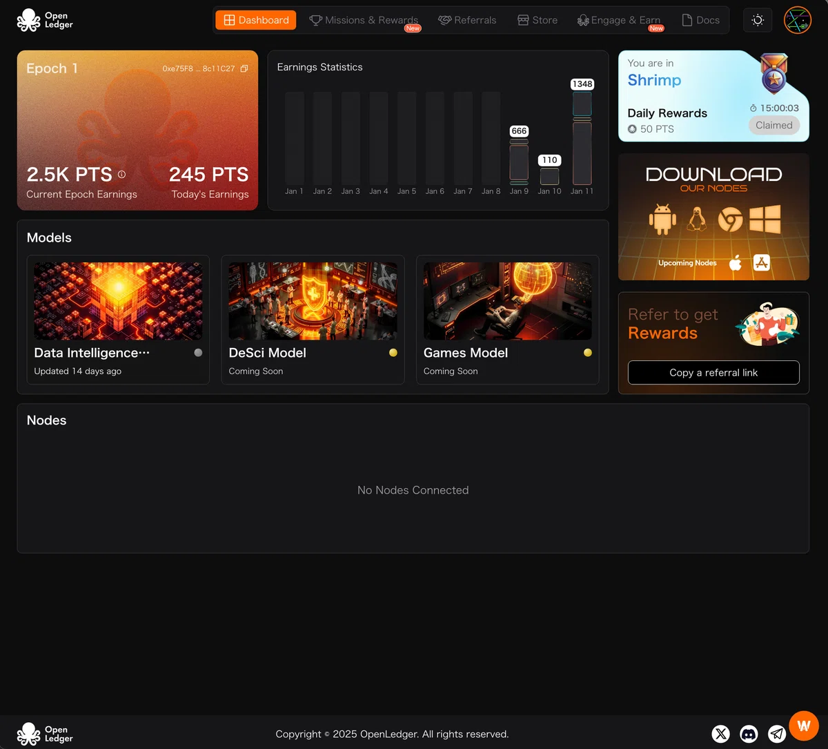
Task: Click the Linux penguin node icon
Action: point(697,220)
